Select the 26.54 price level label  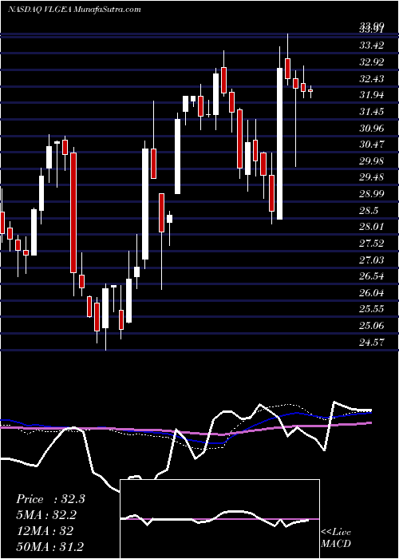coord(372,276)
